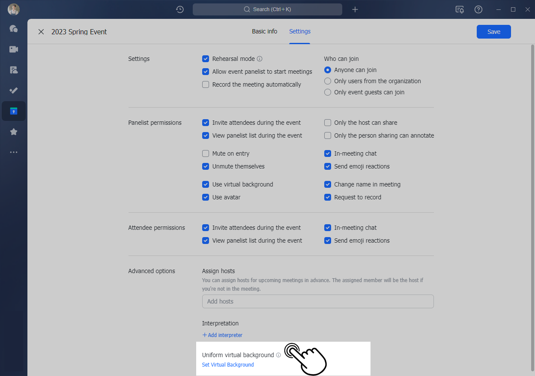Open the Docs panel in the sidebar
The image size is (535, 376).
[x=13, y=70]
